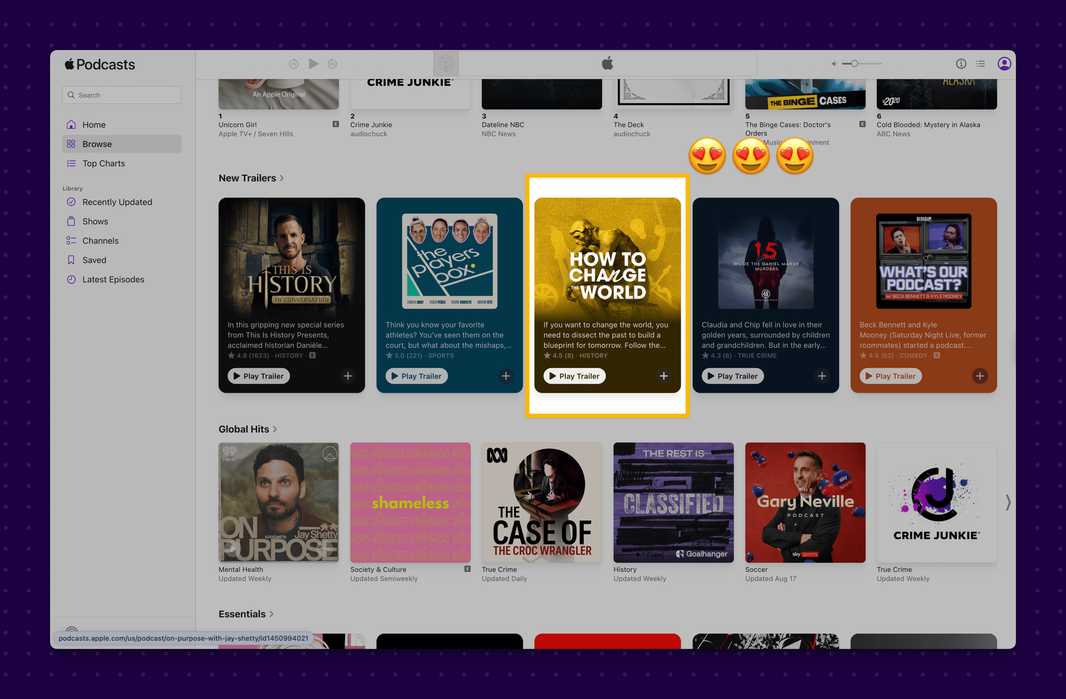
Task: Add Daniel Marsh Murders with plus icon
Action: click(822, 376)
